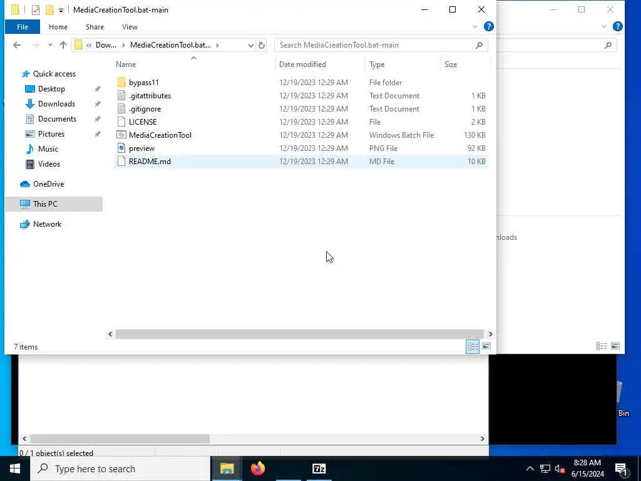Click the network tray icon
The width and height of the screenshot is (641, 481).
tap(545, 468)
